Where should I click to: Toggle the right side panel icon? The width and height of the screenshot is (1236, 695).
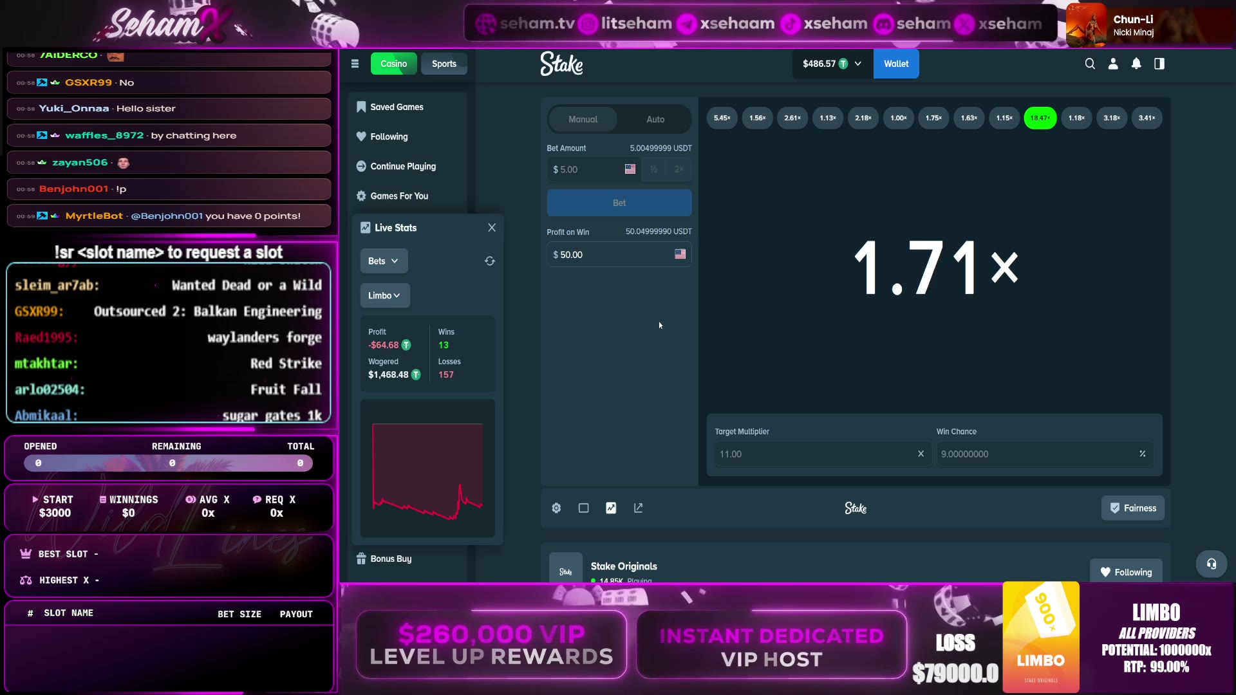tap(1159, 64)
